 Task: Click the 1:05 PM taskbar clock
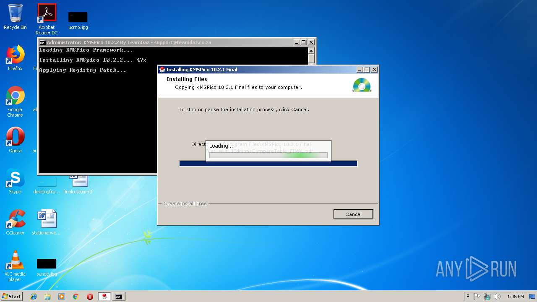tap(515, 297)
